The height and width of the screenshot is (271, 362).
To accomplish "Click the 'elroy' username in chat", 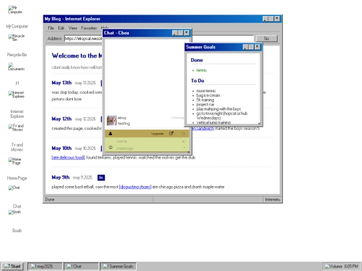I will (122, 118).
